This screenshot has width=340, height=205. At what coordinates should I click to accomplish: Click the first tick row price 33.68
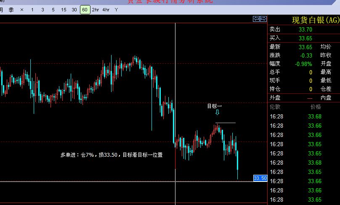point(315,116)
